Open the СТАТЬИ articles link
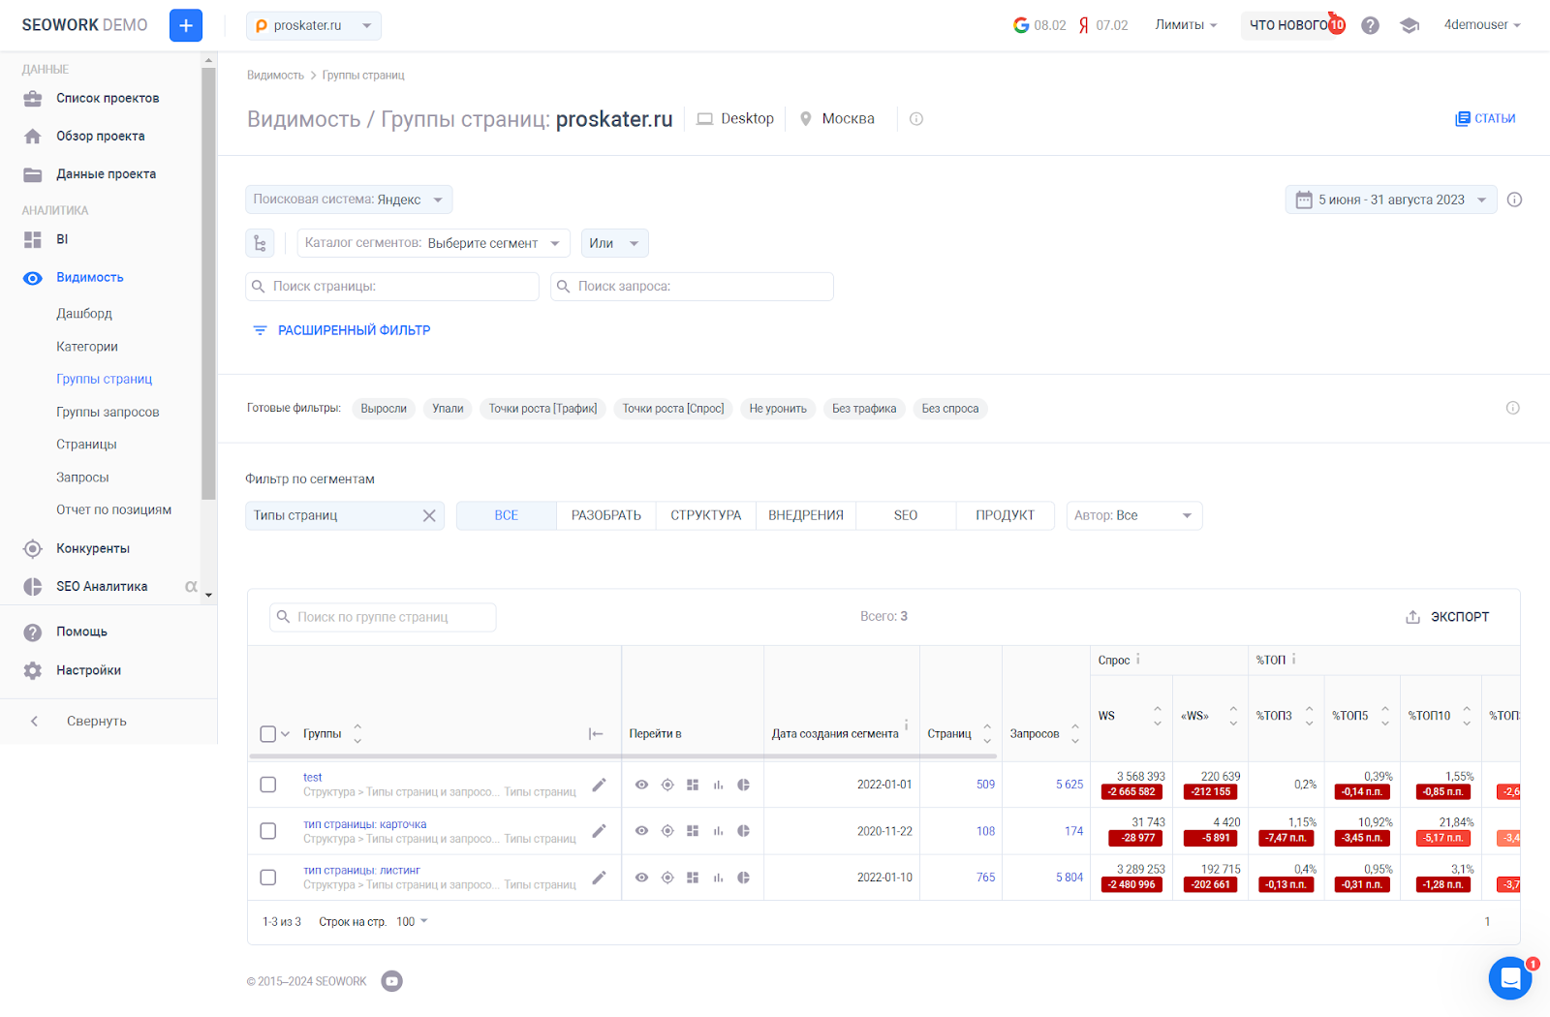1550x1017 pixels. [1485, 118]
